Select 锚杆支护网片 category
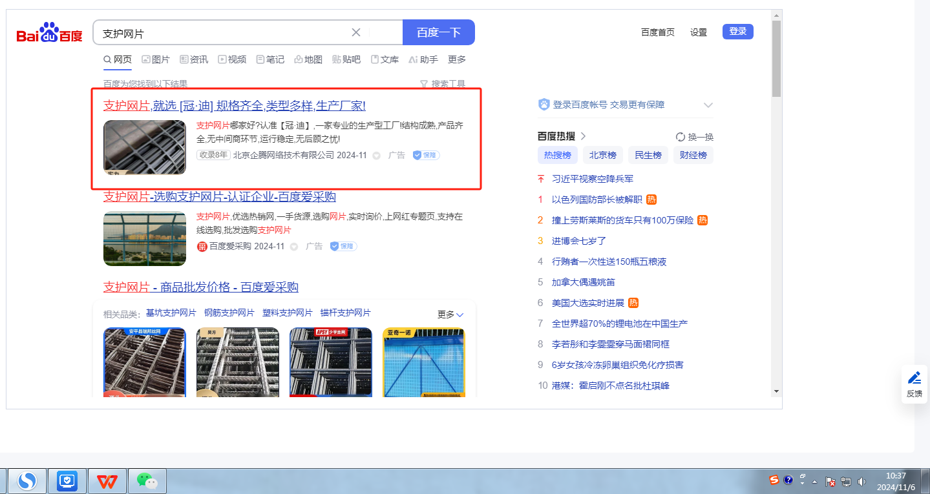 click(x=346, y=313)
